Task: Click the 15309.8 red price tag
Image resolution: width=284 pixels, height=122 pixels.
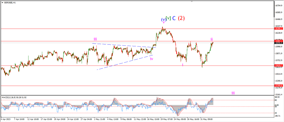Action: tap(278, 86)
